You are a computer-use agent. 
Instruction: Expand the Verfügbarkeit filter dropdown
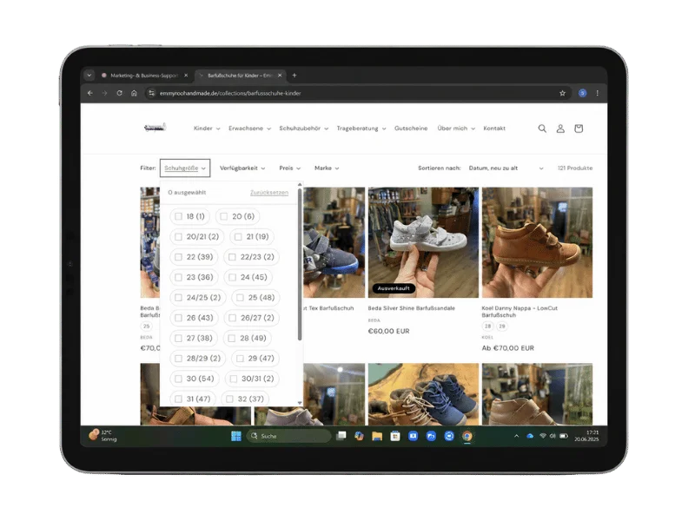[242, 168]
